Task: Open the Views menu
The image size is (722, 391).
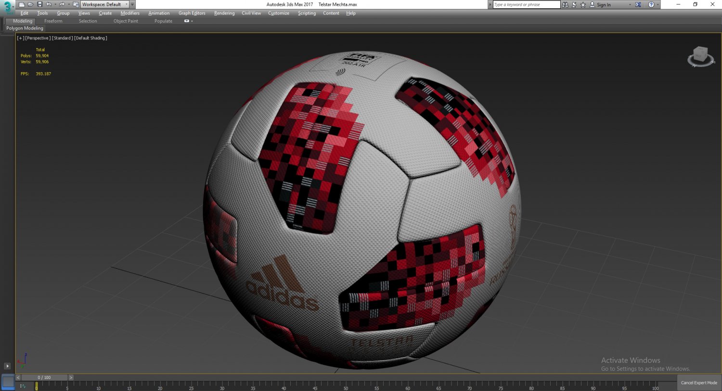Action: 84,13
